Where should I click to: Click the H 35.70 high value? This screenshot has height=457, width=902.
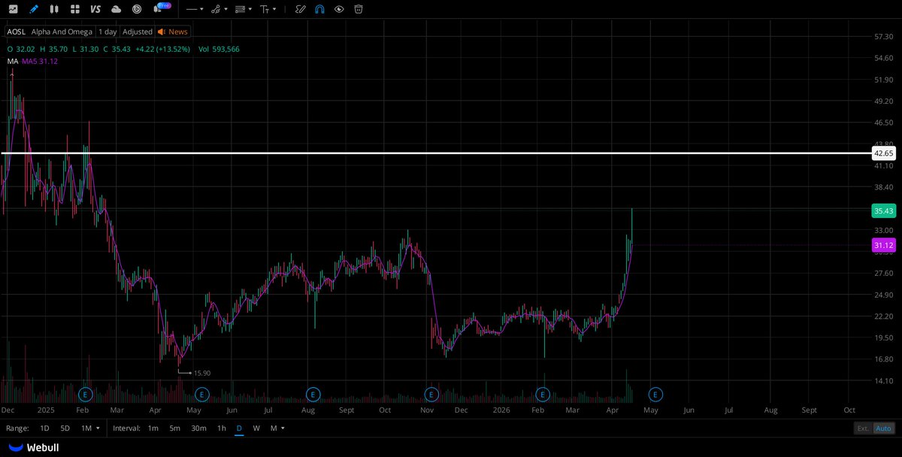point(53,49)
